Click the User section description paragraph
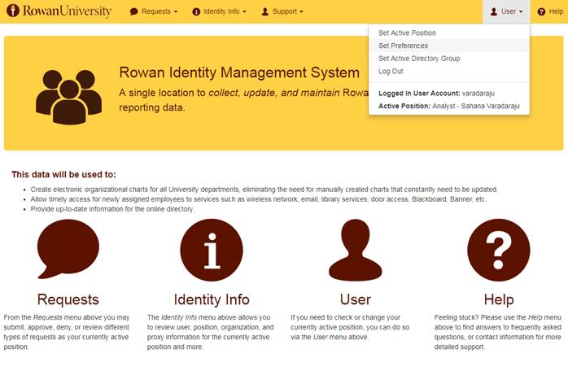 (350, 327)
